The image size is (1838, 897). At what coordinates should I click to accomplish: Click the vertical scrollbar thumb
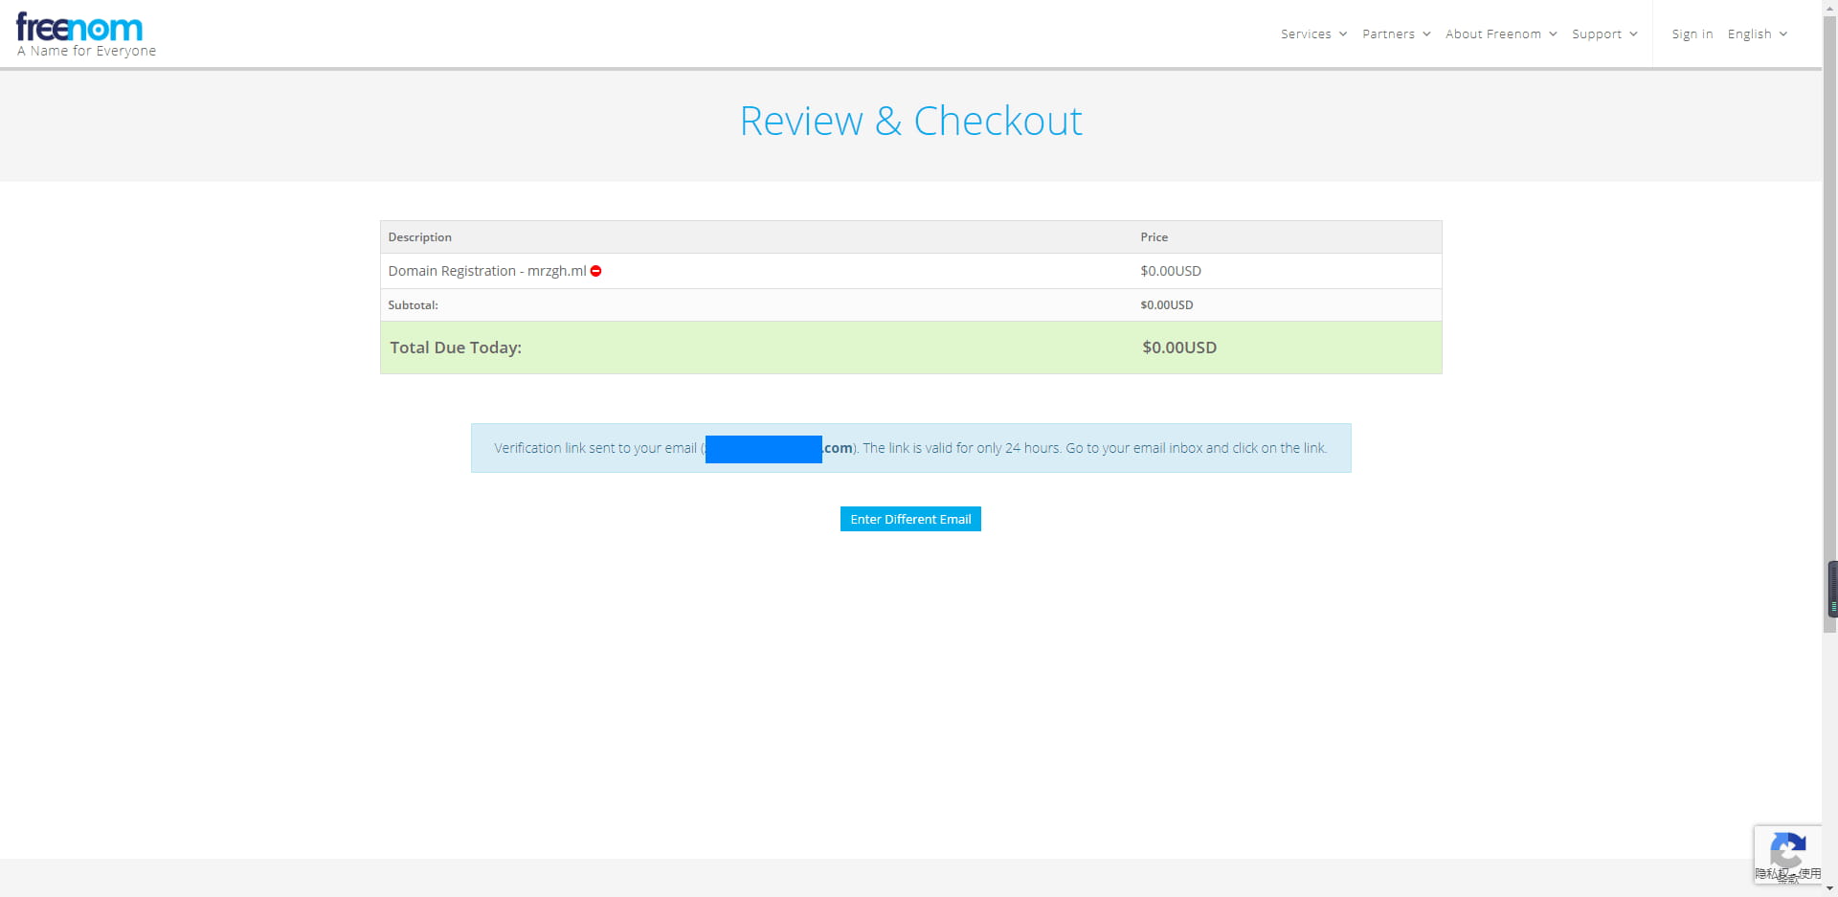pyautogui.click(x=1829, y=316)
